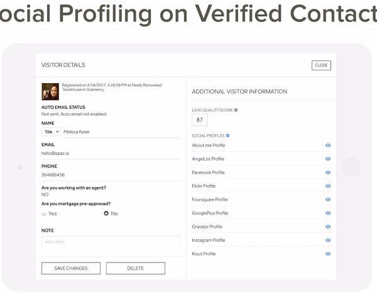Toggle the Klout Profile eye icon
377x294 pixels.
click(x=328, y=254)
